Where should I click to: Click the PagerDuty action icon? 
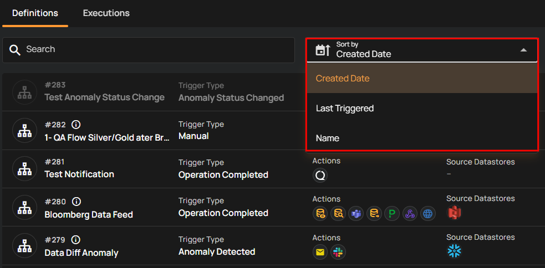(392, 214)
